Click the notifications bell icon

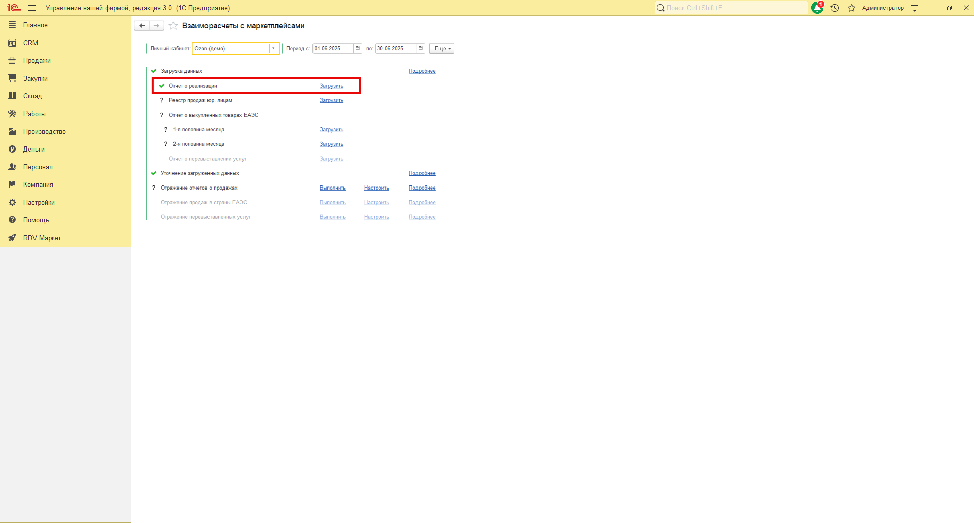[817, 8]
